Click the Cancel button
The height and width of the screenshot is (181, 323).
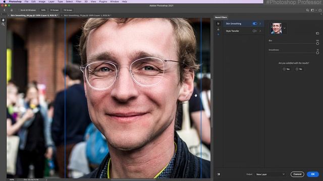pos(297,174)
